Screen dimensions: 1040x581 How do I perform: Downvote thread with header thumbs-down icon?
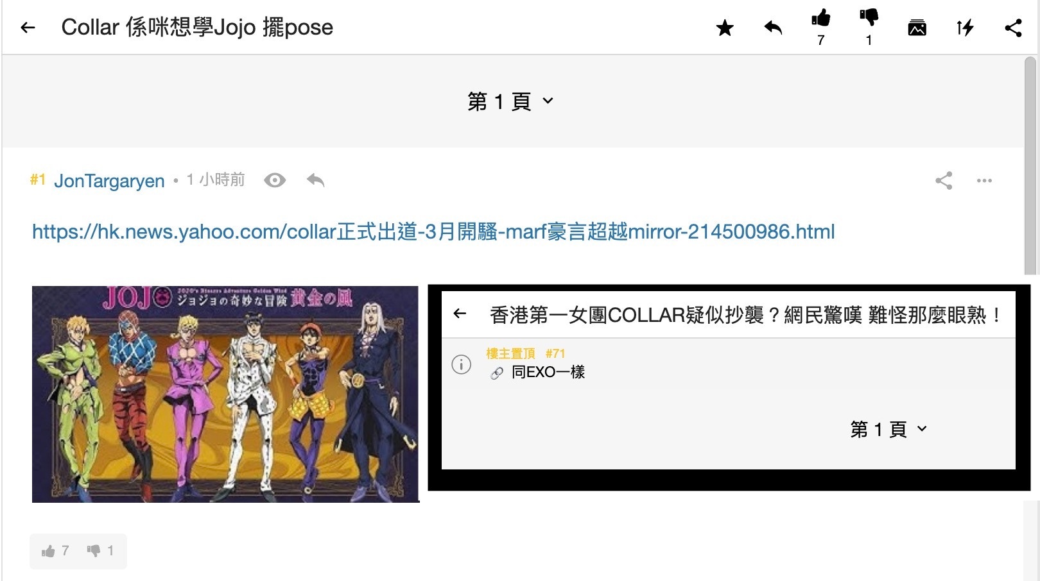pyautogui.click(x=869, y=18)
